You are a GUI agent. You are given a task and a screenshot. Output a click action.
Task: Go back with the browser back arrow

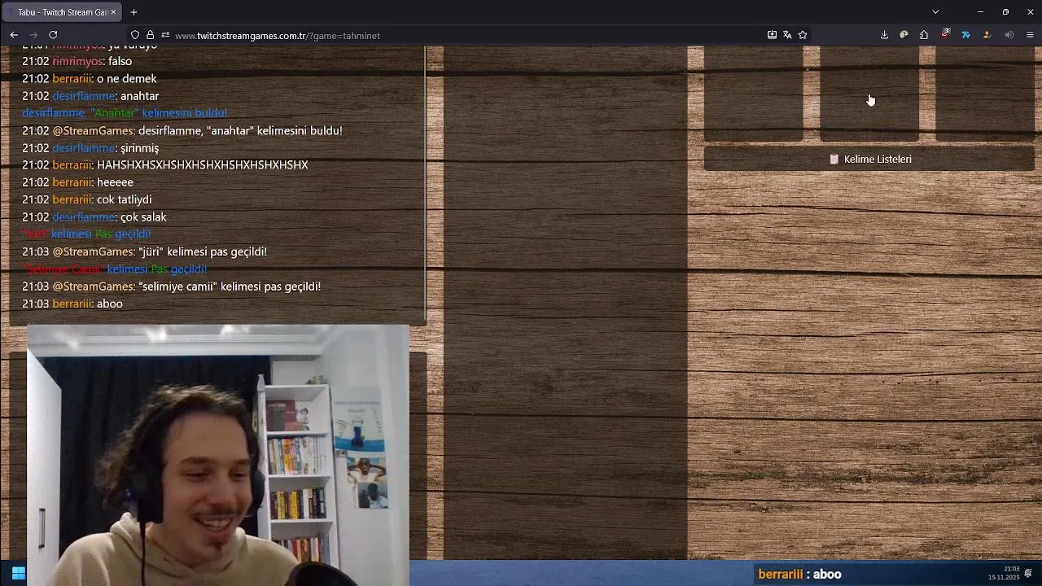click(14, 35)
